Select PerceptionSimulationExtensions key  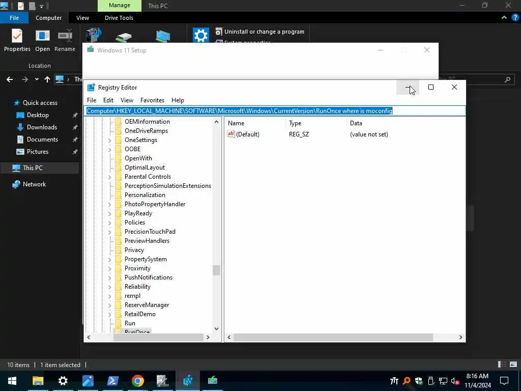click(x=168, y=185)
